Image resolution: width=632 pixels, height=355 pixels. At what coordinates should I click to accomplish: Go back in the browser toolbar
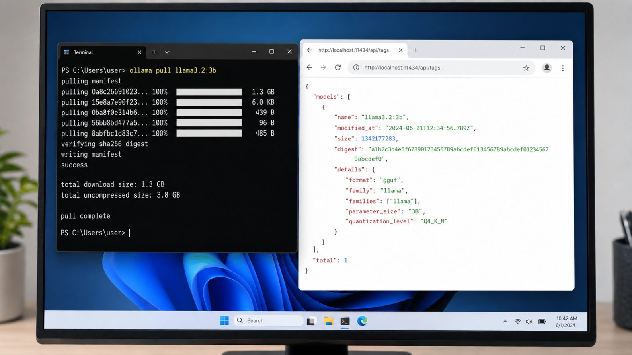pyautogui.click(x=309, y=68)
